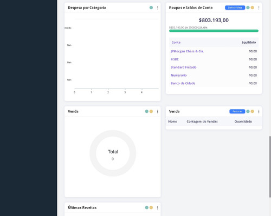
Task: Open the HSBC account link
Action: 175,59
